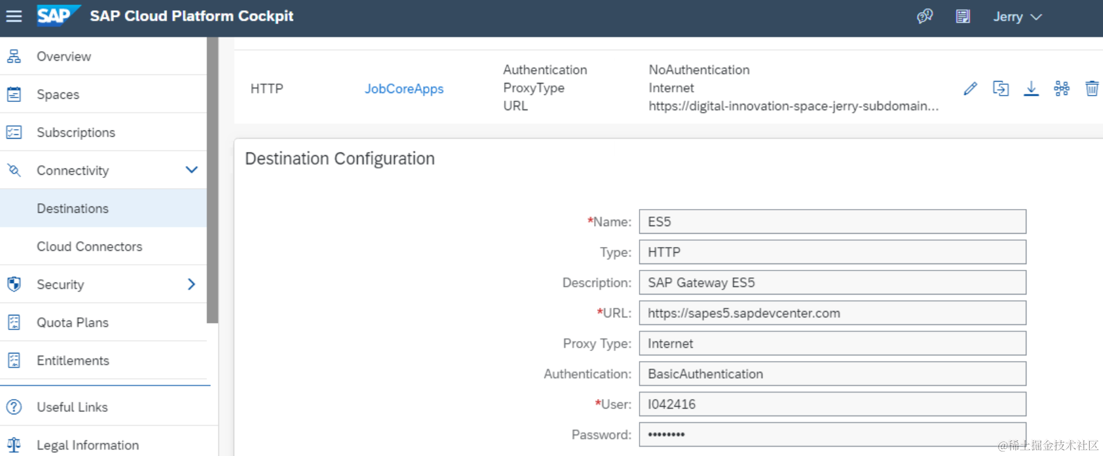Click the NoAuthentication value text
The width and height of the screenshot is (1103, 456).
coord(699,70)
